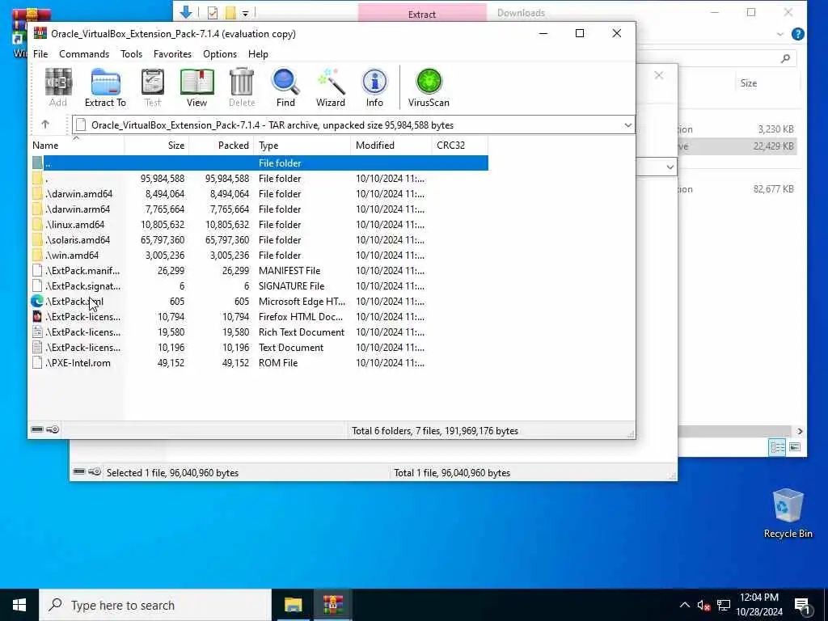828x621 pixels.
Task: Select the ExtPack SIGNATURE file row
Action: pyautogui.click(x=259, y=285)
